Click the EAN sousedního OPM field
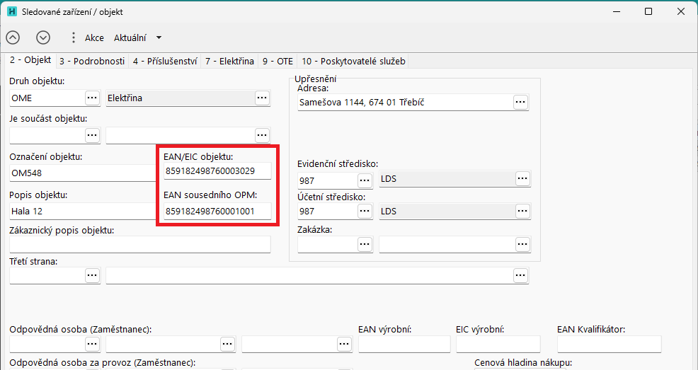Viewport: 698px width, 370px height. point(217,212)
